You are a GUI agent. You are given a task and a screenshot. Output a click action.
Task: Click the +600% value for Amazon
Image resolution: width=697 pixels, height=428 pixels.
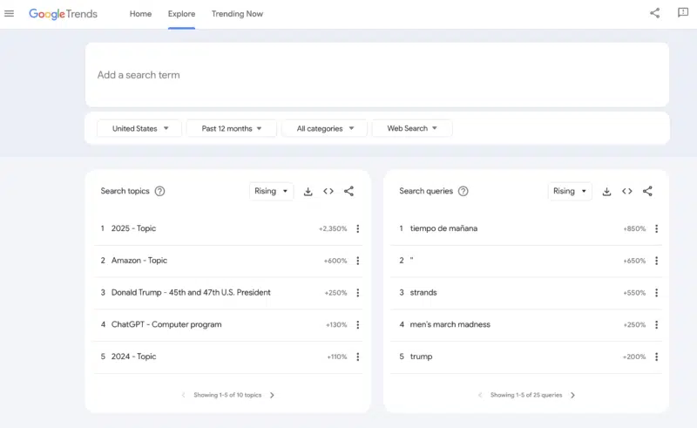click(x=335, y=261)
